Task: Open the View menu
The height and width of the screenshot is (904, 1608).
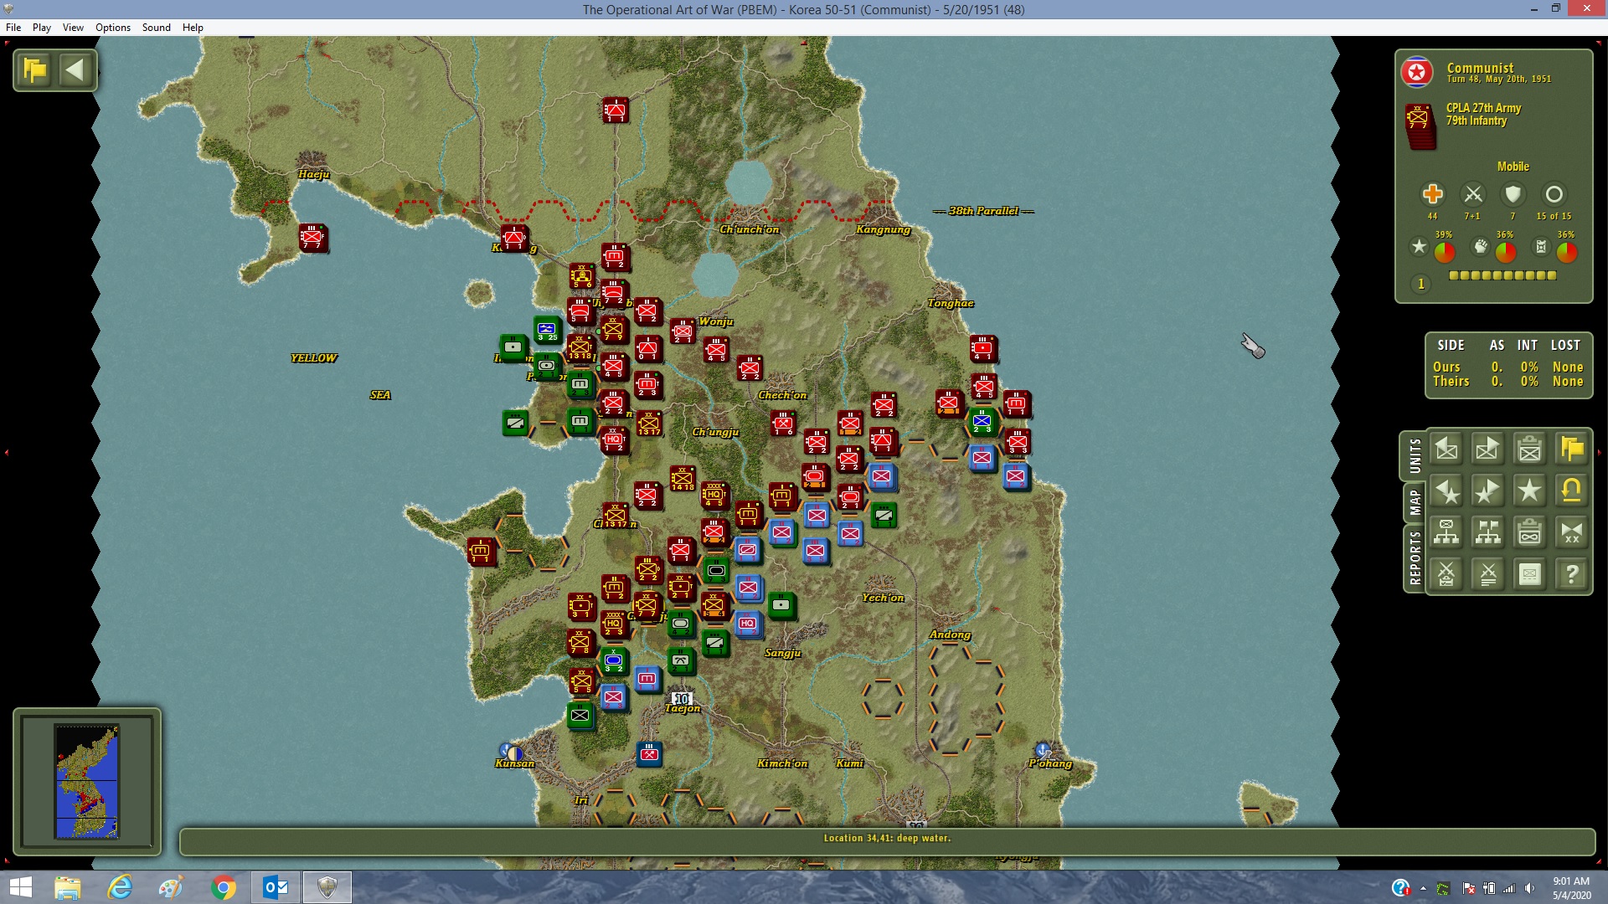Action: (73, 28)
